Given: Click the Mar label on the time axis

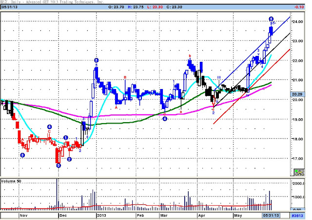Looking at the screenshot, I should 164,216.
